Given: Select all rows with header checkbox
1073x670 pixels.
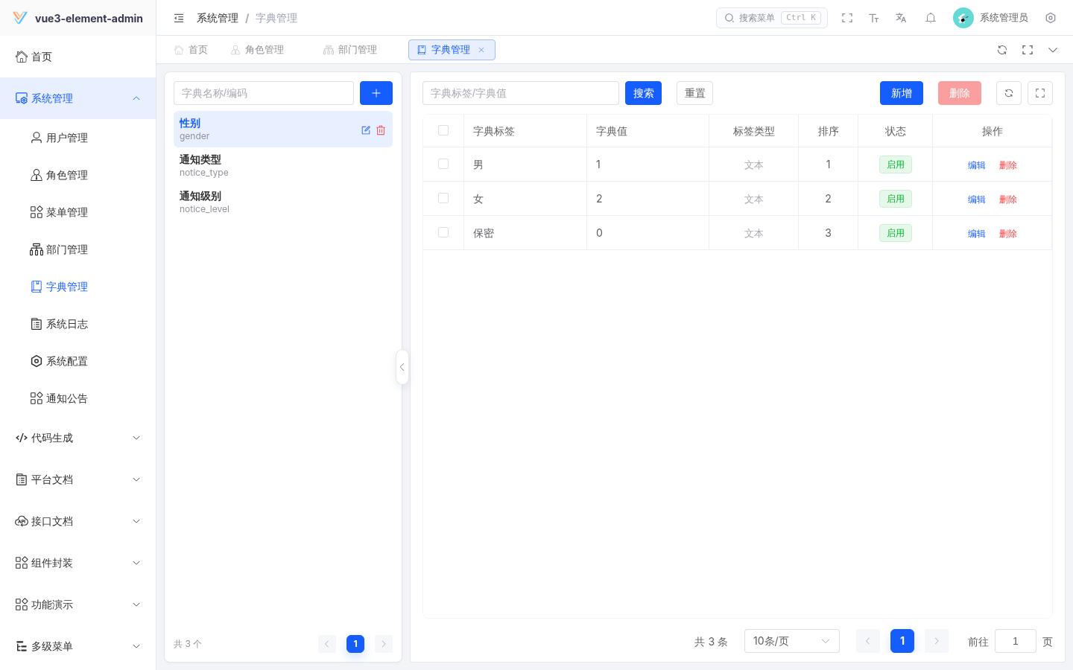Looking at the screenshot, I should [443, 130].
